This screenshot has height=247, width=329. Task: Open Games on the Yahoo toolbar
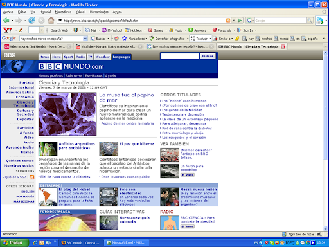pos(156,30)
